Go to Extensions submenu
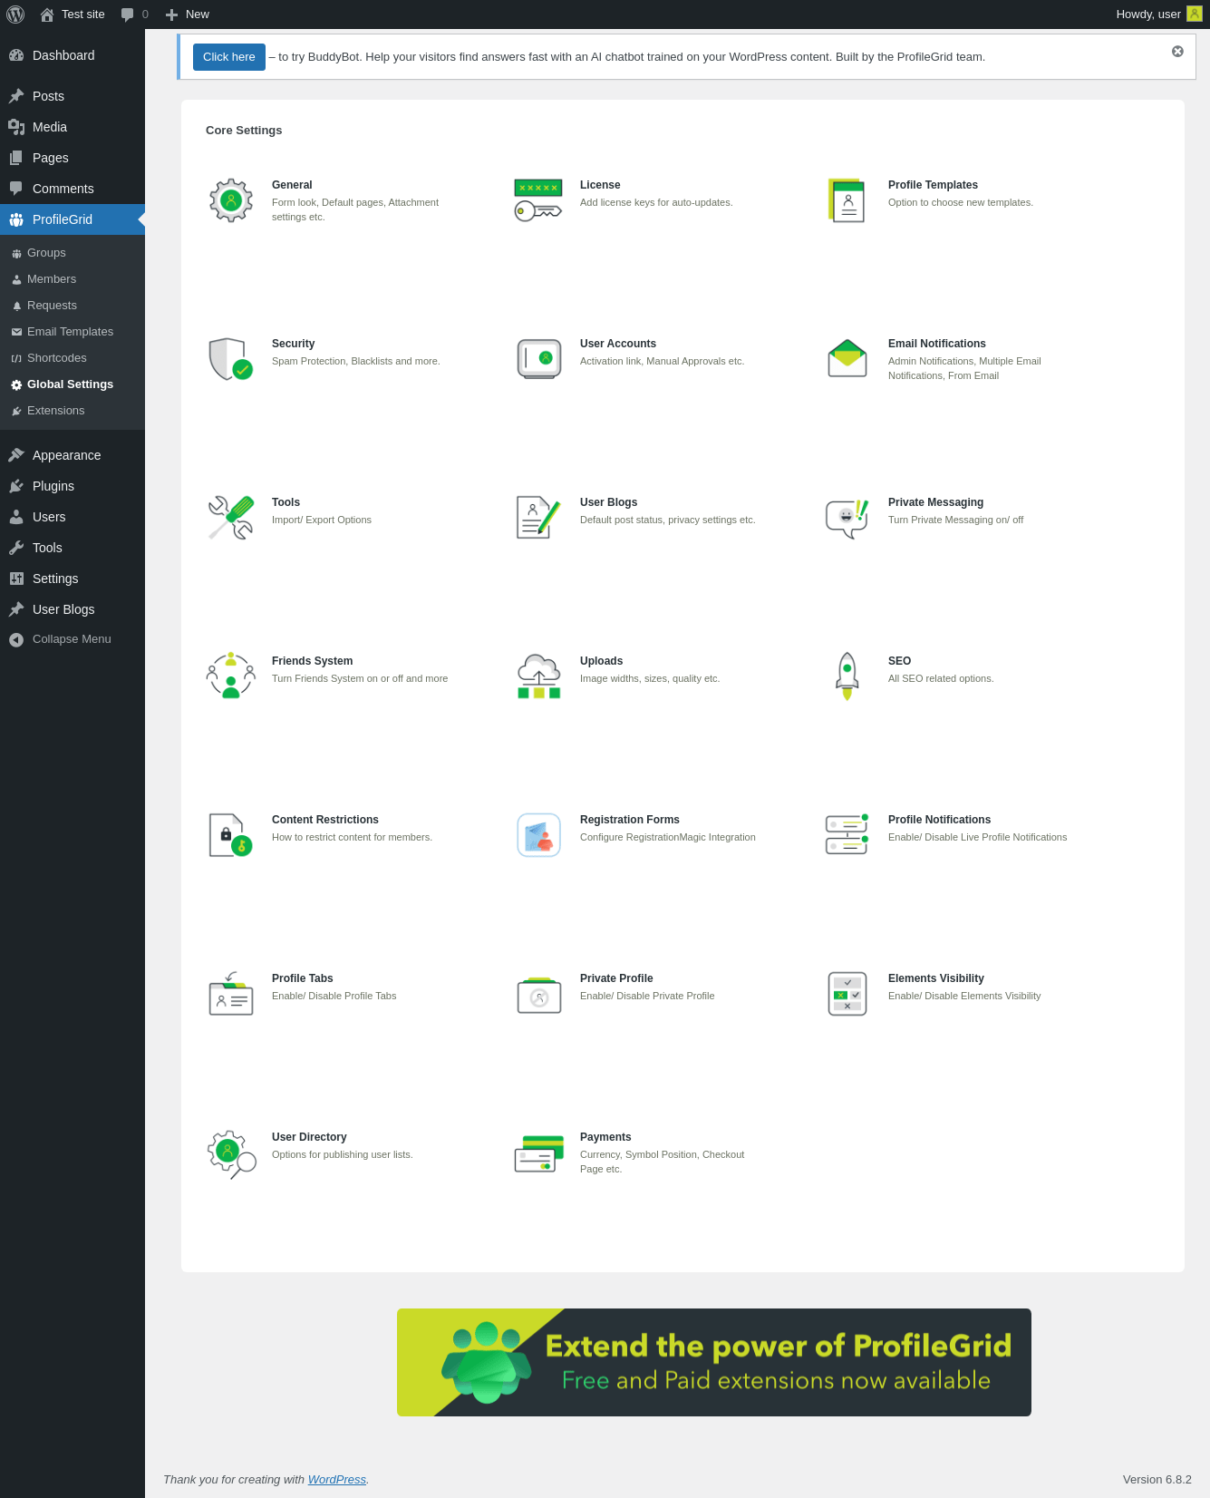The height and width of the screenshot is (1498, 1210). click(x=73, y=411)
